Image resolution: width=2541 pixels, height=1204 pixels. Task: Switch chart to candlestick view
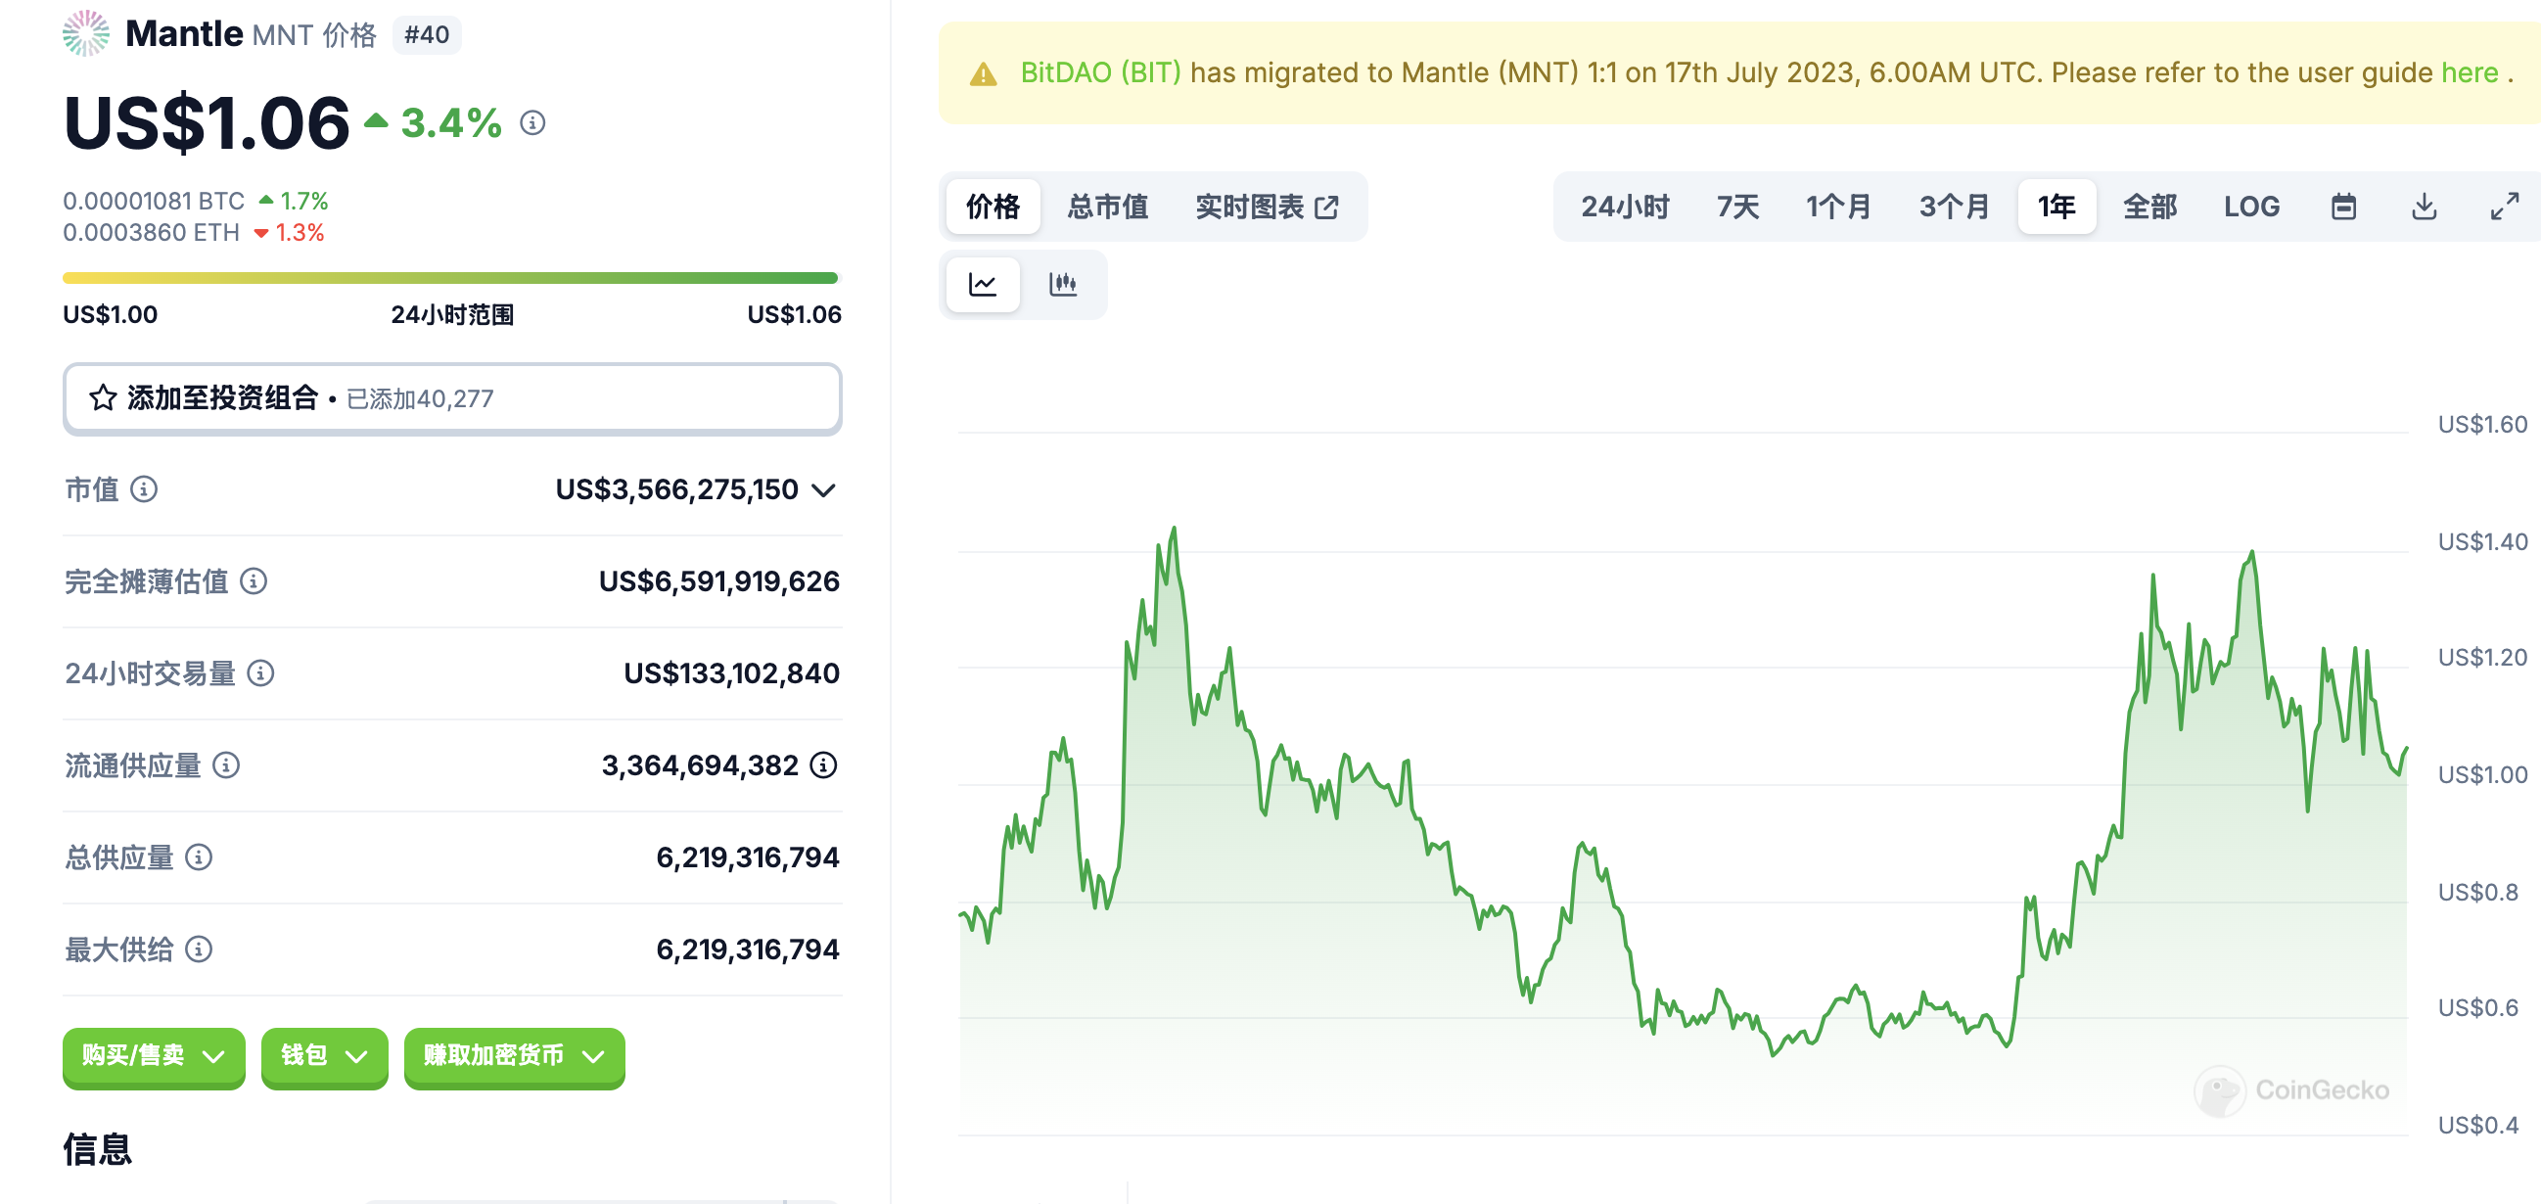pos(1064,284)
